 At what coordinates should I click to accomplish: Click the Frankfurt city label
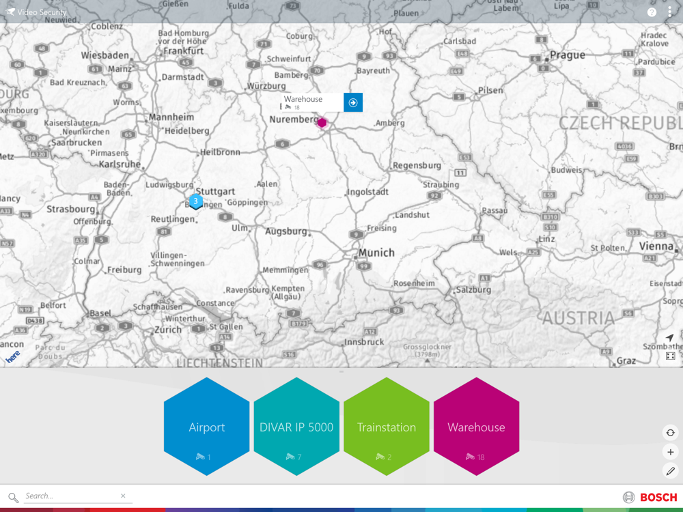(x=183, y=51)
